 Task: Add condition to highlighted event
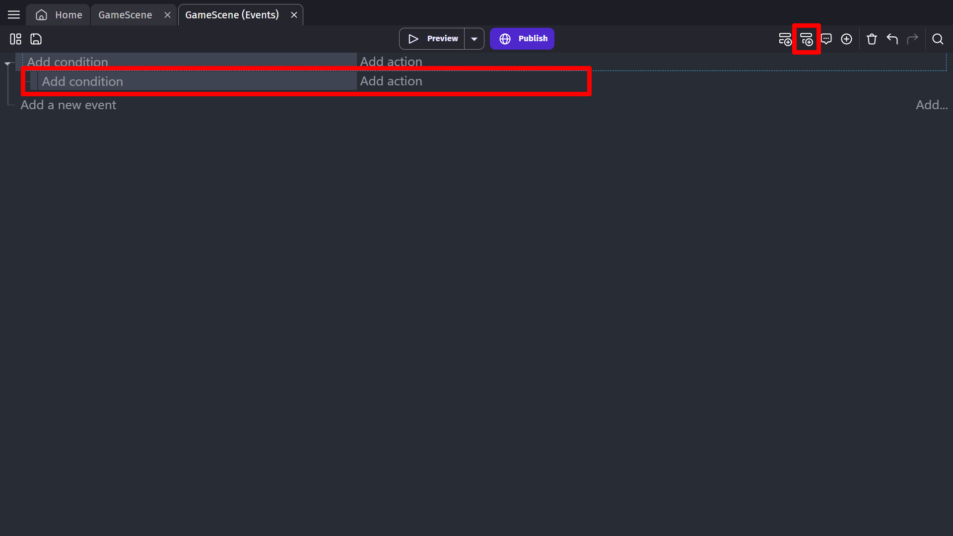82,80
